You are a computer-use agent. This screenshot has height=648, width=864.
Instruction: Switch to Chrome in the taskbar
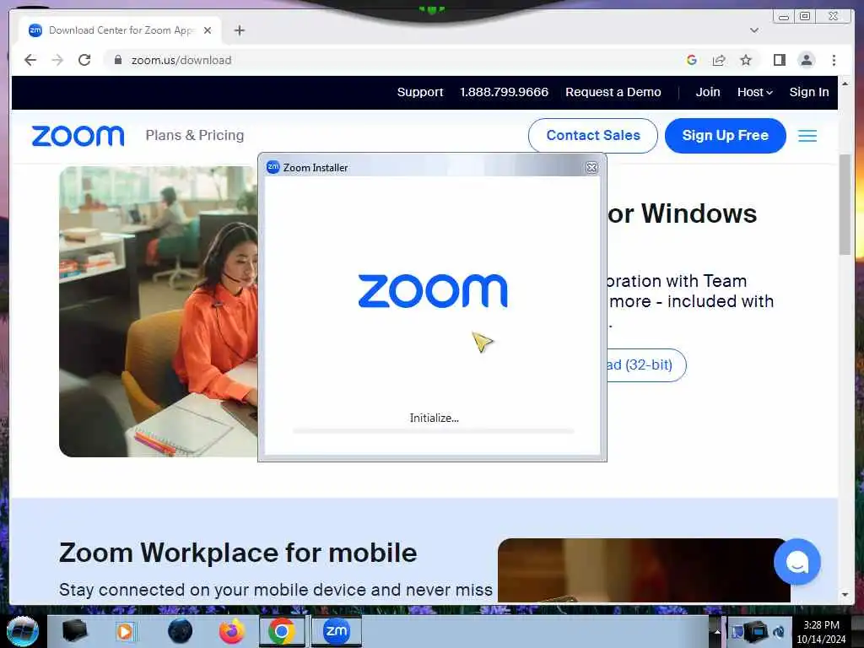282,631
